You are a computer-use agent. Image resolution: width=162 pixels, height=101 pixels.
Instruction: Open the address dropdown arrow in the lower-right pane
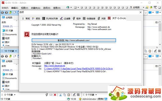tap(146, 57)
